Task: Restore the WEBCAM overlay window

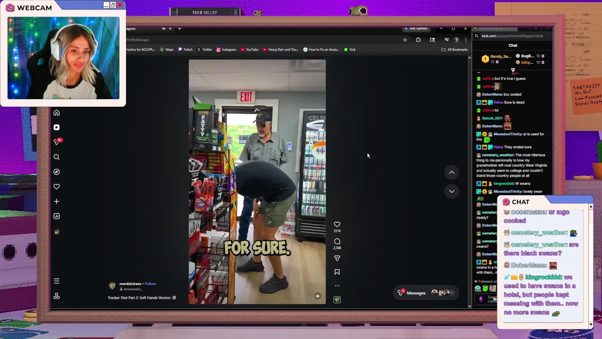Action: coord(113,5)
